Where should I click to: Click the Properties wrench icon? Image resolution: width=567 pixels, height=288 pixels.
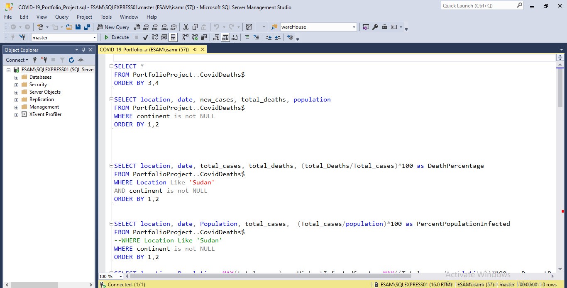click(375, 27)
